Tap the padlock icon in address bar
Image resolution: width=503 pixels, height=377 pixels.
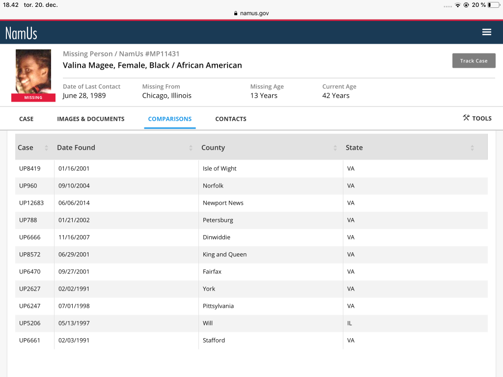236,14
